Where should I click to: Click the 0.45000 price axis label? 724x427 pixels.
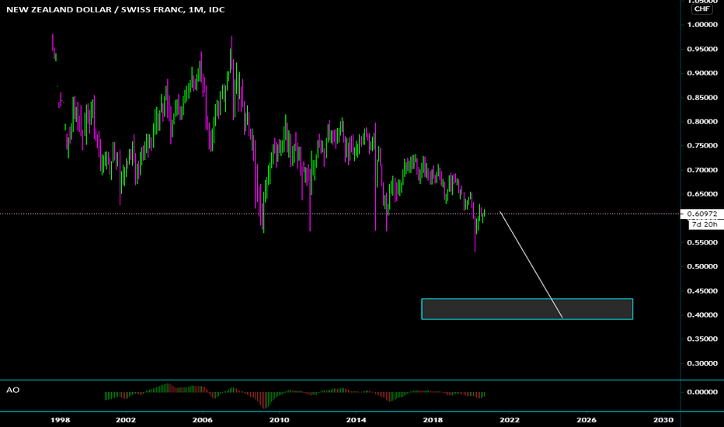[701, 291]
